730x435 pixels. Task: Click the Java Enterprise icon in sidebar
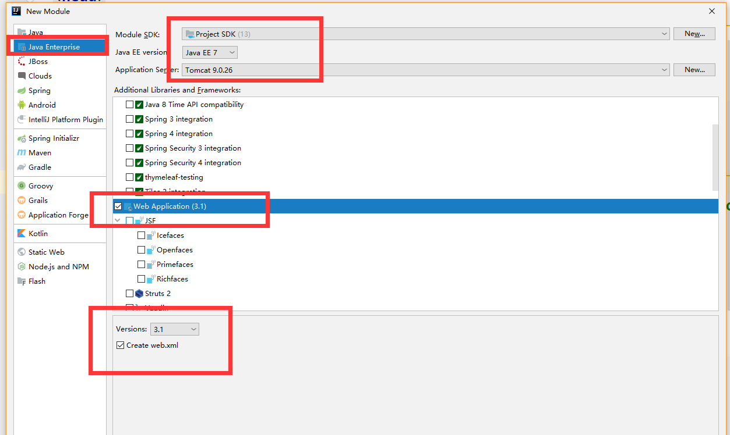(22, 47)
